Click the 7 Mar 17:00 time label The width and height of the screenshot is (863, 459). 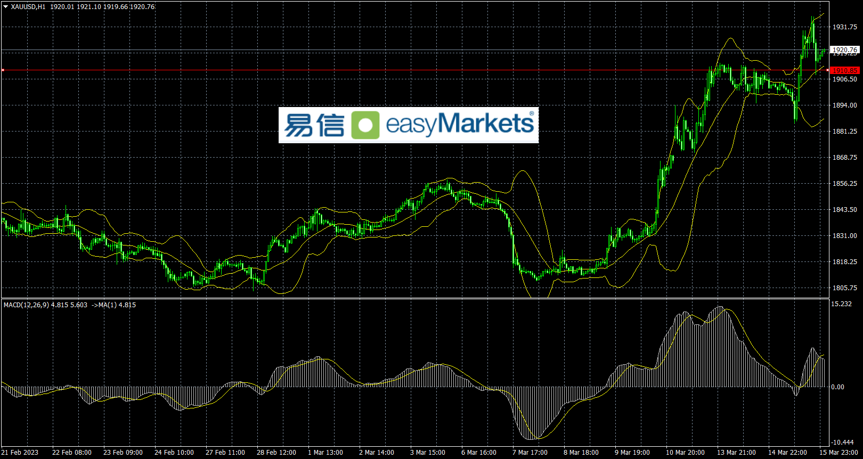[x=530, y=453]
